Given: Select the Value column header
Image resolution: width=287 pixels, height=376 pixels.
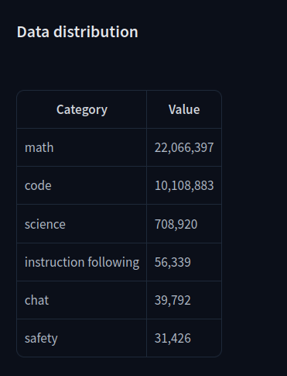Looking at the screenshot, I should tap(184, 109).
